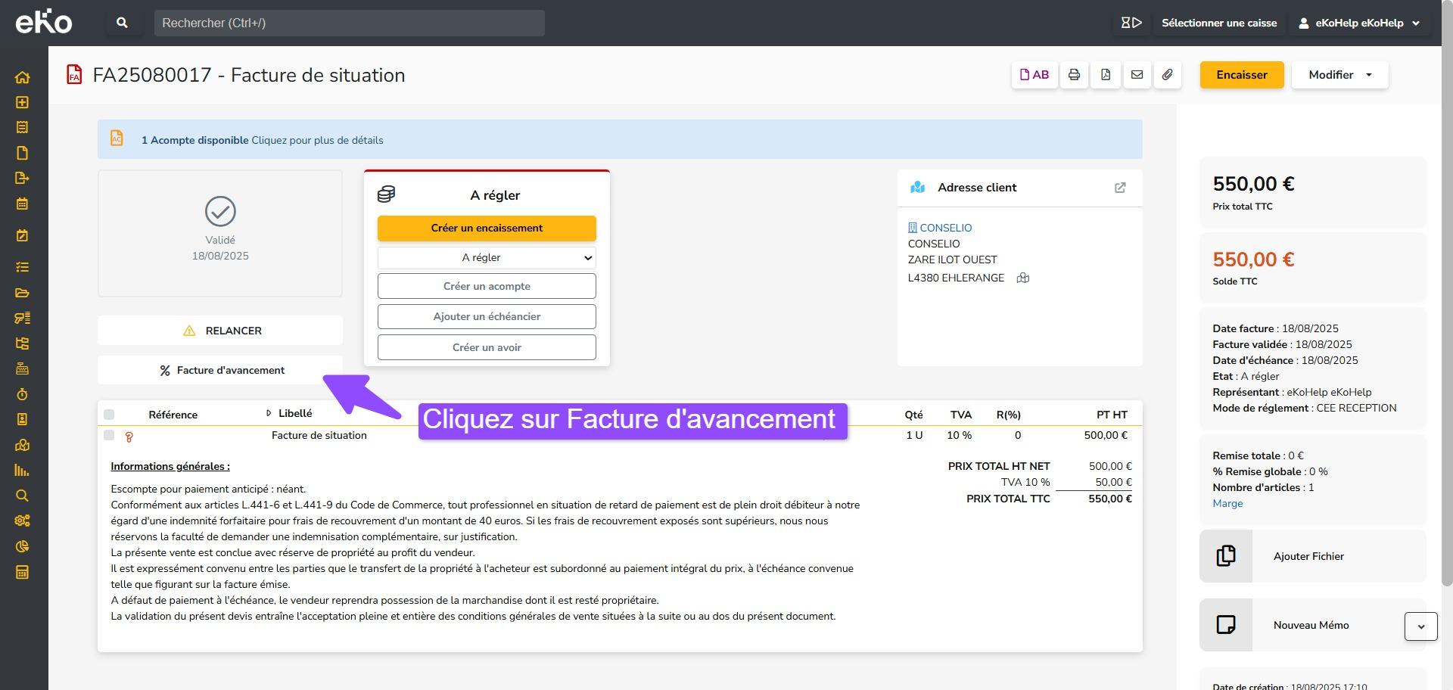Click the paperclip attachment icon
Image resolution: width=1453 pixels, height=690 pixels.
pos(1168,75)
